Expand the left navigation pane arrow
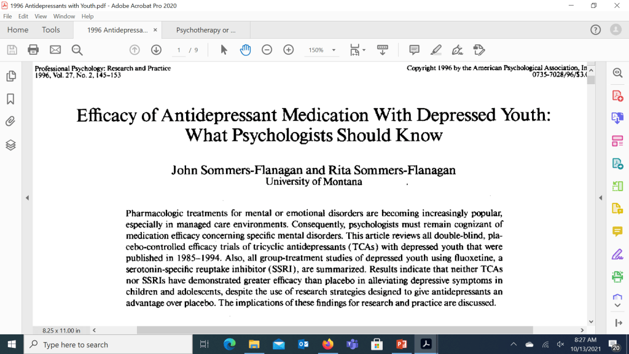This screenshot has width=629, height=354. 27,197
